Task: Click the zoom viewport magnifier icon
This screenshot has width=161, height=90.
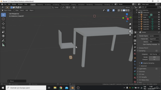Action: (x=130, y=24)
